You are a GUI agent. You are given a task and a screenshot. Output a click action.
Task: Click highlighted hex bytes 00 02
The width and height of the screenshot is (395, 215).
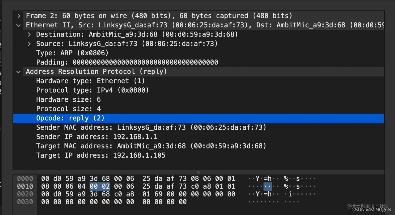coord(100,187)
